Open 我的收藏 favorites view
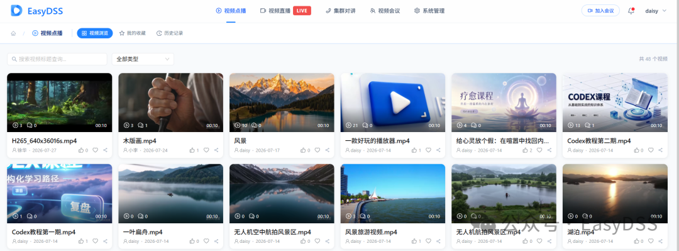 pos(133,33)
